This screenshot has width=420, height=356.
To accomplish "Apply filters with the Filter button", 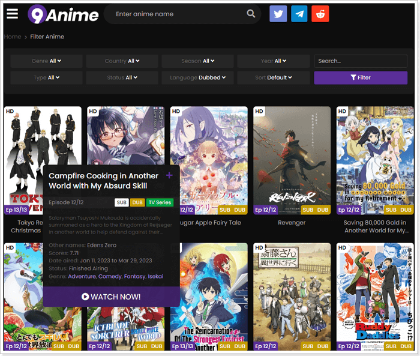I will pyautogui.click(x=361, y=77).
